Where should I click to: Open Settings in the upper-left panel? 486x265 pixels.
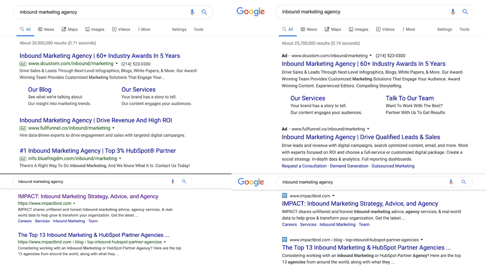click(179, 30)
